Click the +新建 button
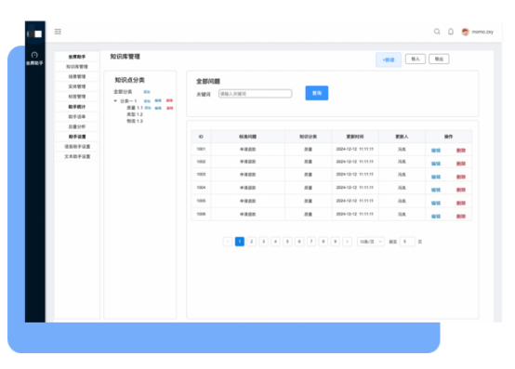The width and height of the screenshot is (515, 369). (389, 59)
